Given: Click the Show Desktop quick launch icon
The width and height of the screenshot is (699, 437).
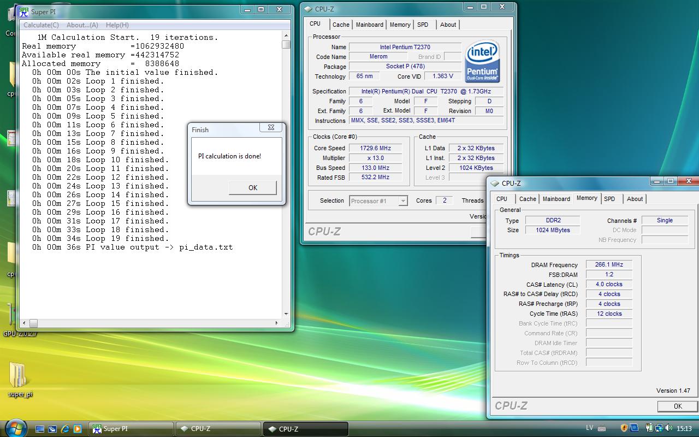Looking at the screenshot, I should click(40, 429).
